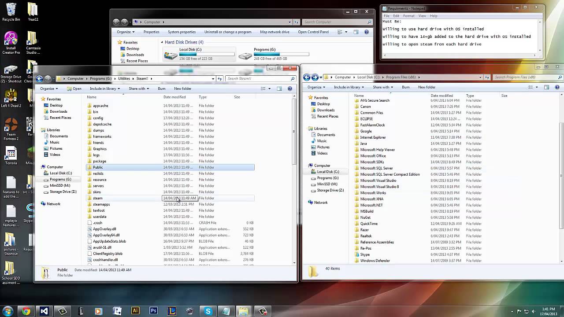
Task: Open Include in library dropdown in Steam window
Action: coord(104,88)
